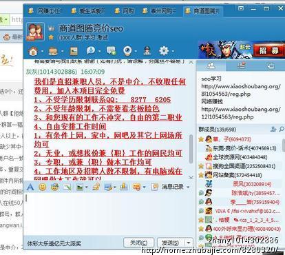The image size is (285, 255).
Task: Click the 体彩大乐透亿元大派奖 ad link
Action: click(x=54, y=243)
